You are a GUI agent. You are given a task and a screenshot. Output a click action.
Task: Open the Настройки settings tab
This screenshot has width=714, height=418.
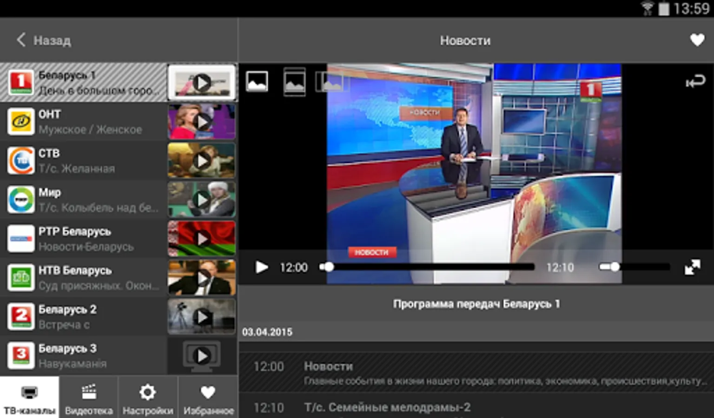coord(148,398)
